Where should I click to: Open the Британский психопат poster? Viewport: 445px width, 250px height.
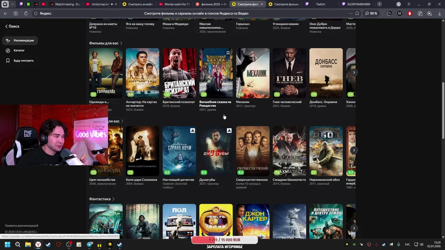tap(179, 73)
